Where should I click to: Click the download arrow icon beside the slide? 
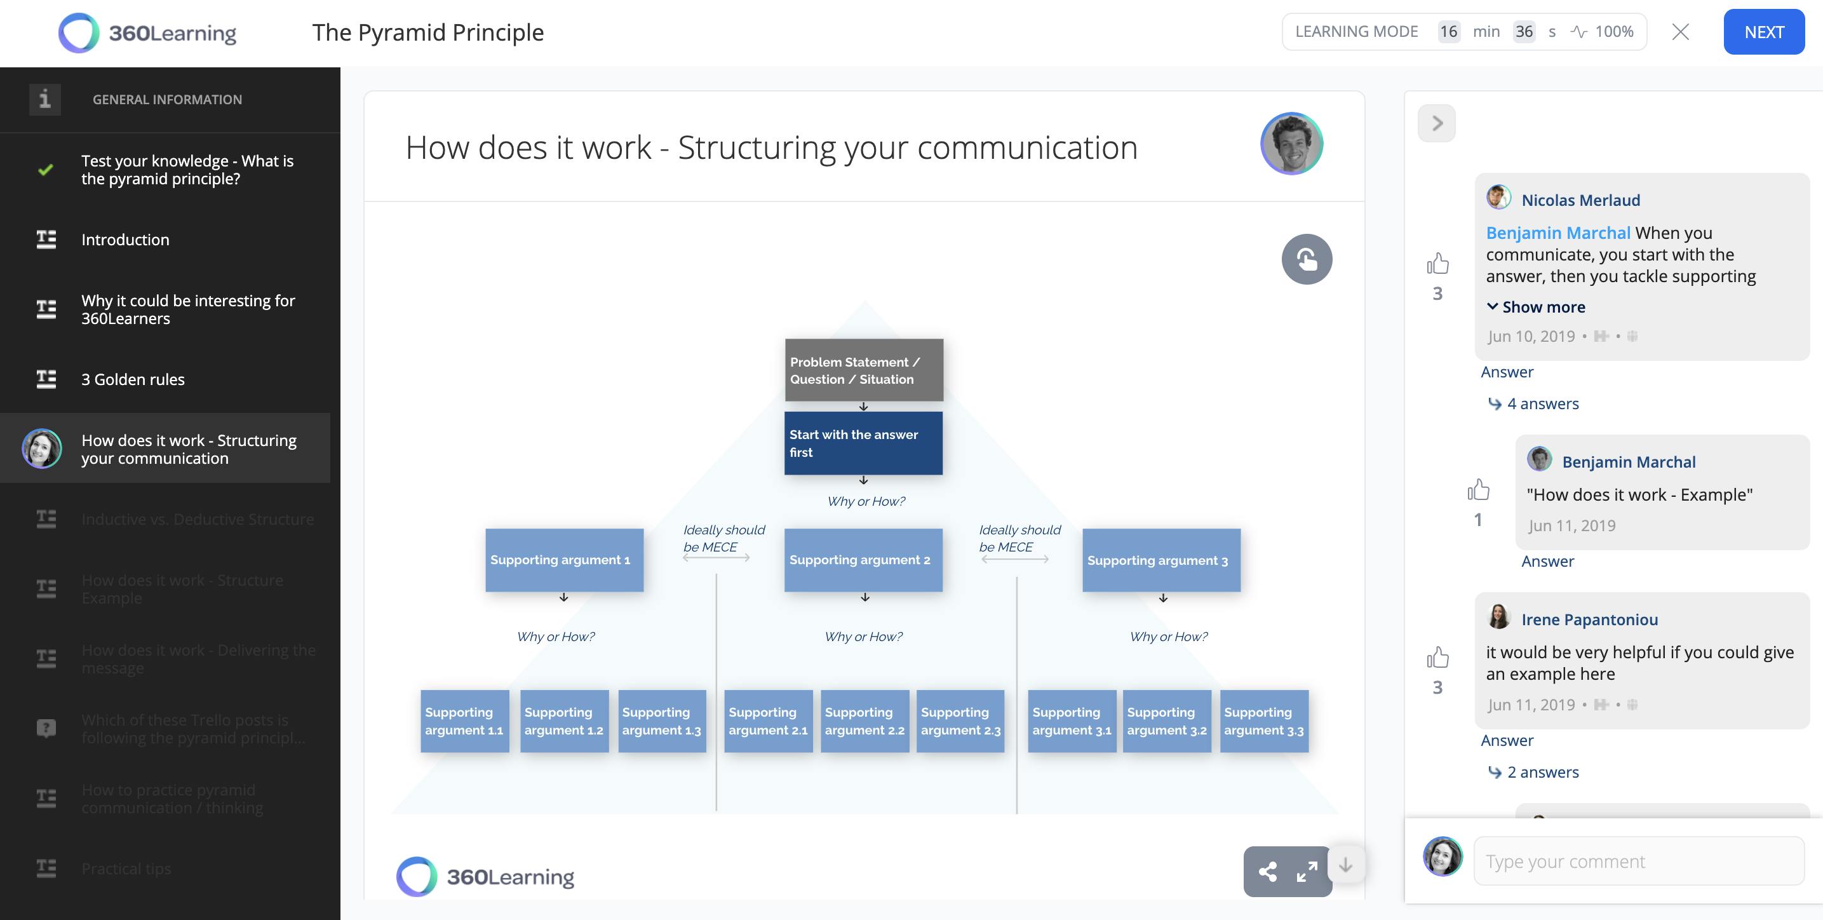1345,864
